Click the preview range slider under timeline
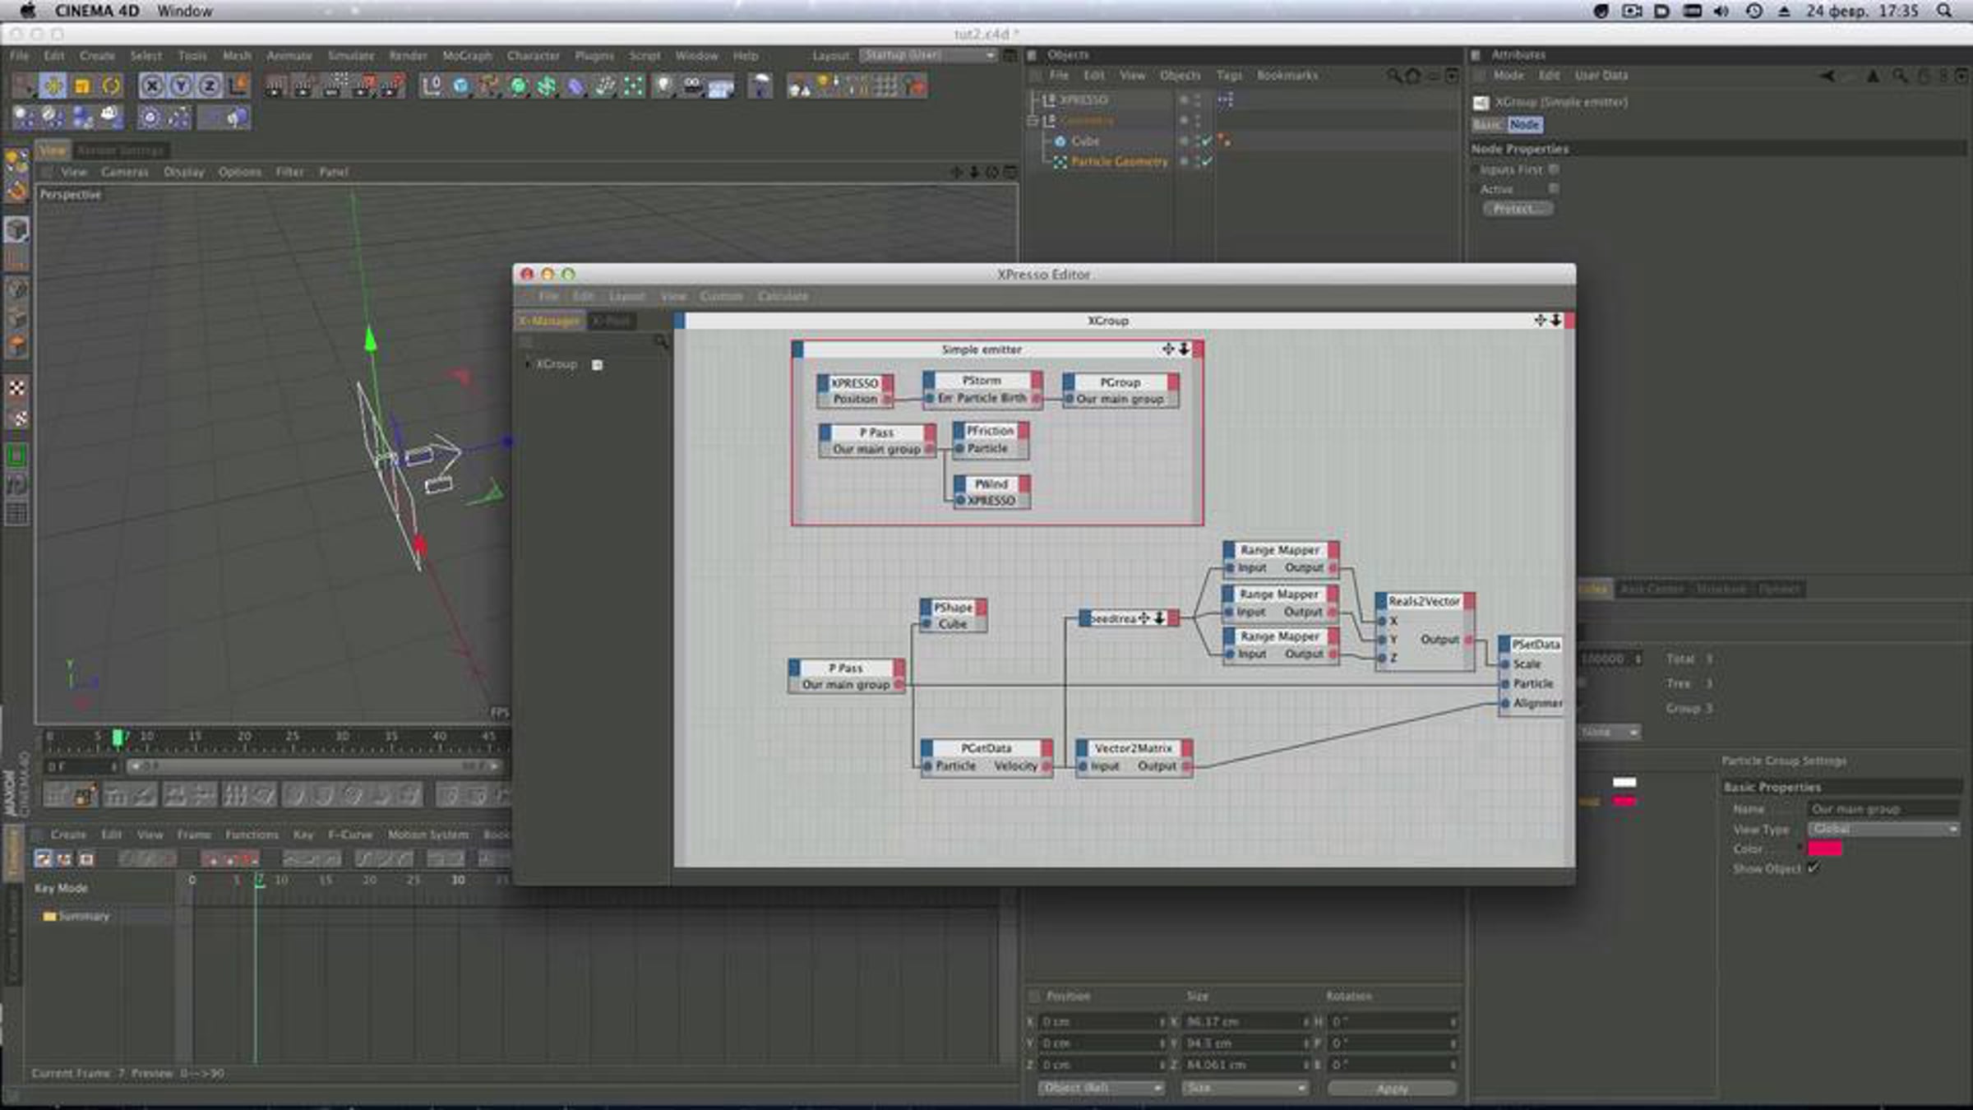Screen dimensions: 1973x1110 pyautogui.click(x=313, y=766)
